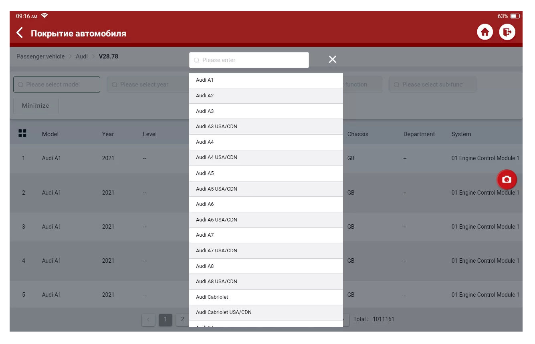This screenshot has width=535, height=344.
Task: Click the battery icon in status bar
Action: (x=515, y=16)
